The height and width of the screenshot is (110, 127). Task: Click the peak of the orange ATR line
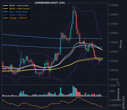point(80,97)
